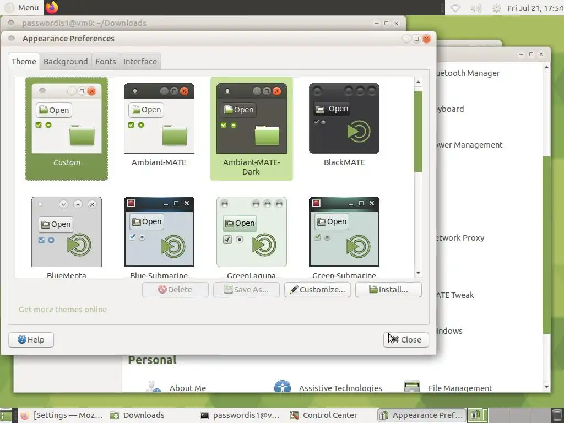Select the BlueMenta theme preview
Image resolution: width=564 pixels, height=423 pixels.
click(x=67, y=237)
